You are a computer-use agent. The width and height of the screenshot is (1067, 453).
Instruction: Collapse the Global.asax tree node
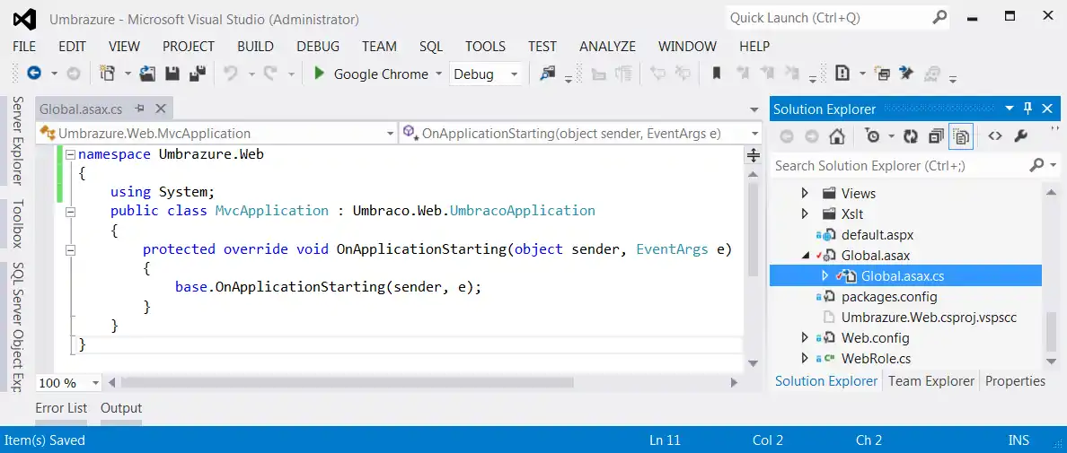pos(807,256)
